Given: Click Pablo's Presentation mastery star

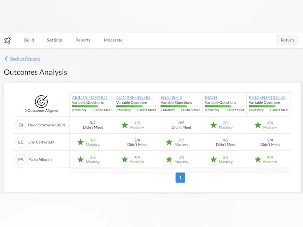Looking at the screenshot, I should (x=258, y=159).
